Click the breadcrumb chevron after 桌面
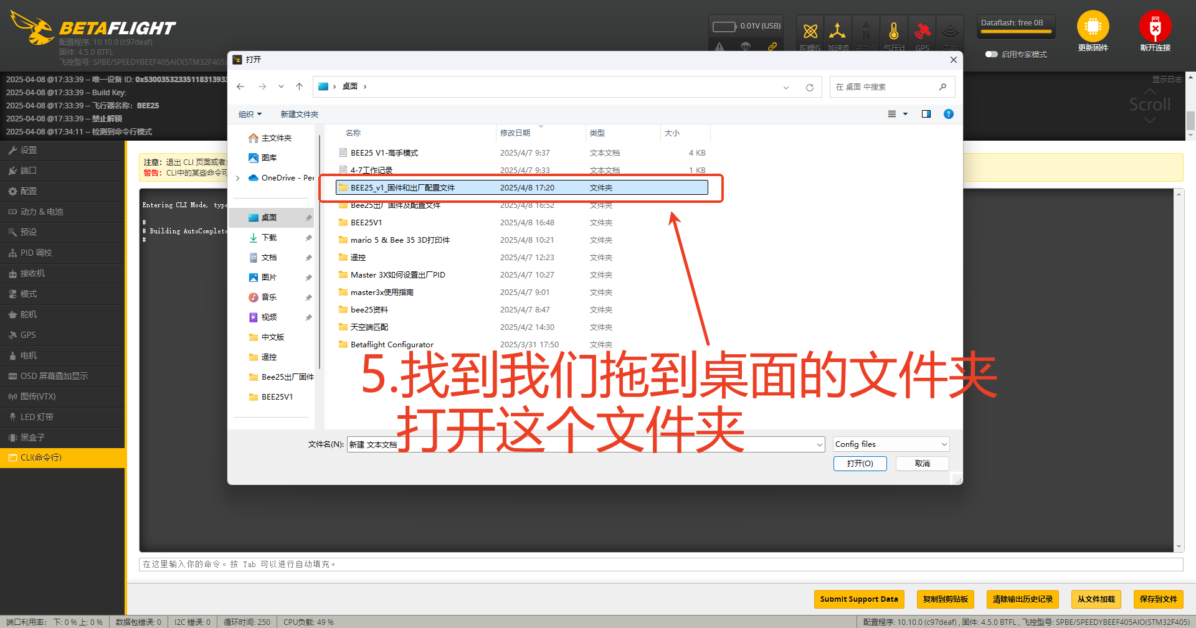The height and width of the screenshot is (628, 1196). click(x=365, y=87)
